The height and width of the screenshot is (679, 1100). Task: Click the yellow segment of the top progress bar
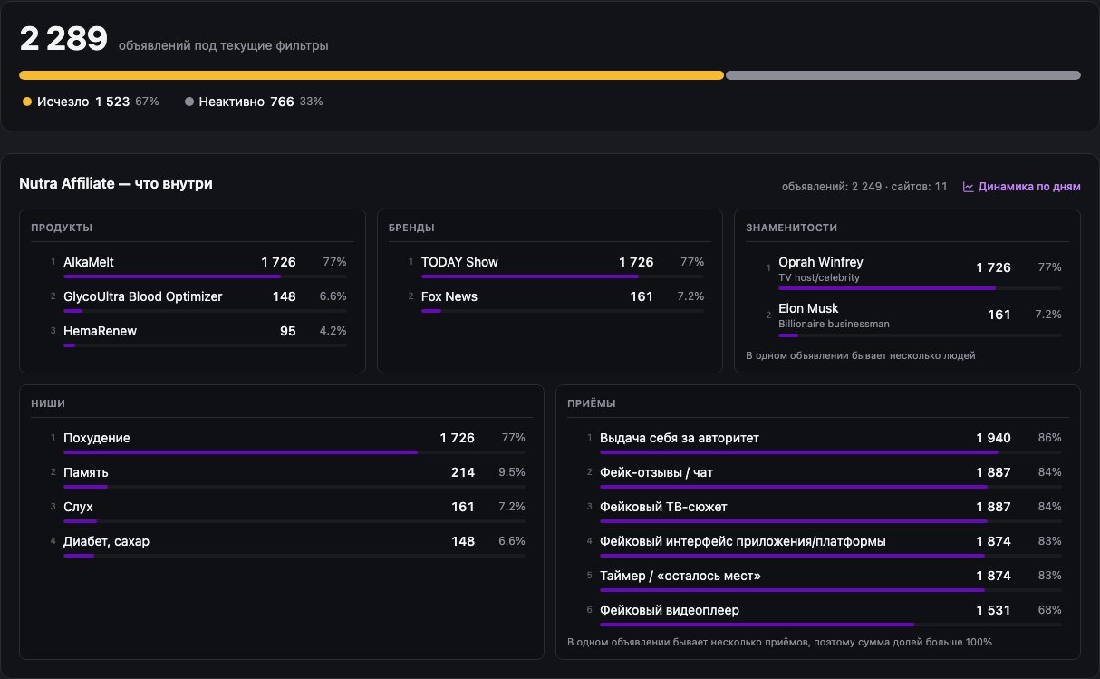(371, 75)
